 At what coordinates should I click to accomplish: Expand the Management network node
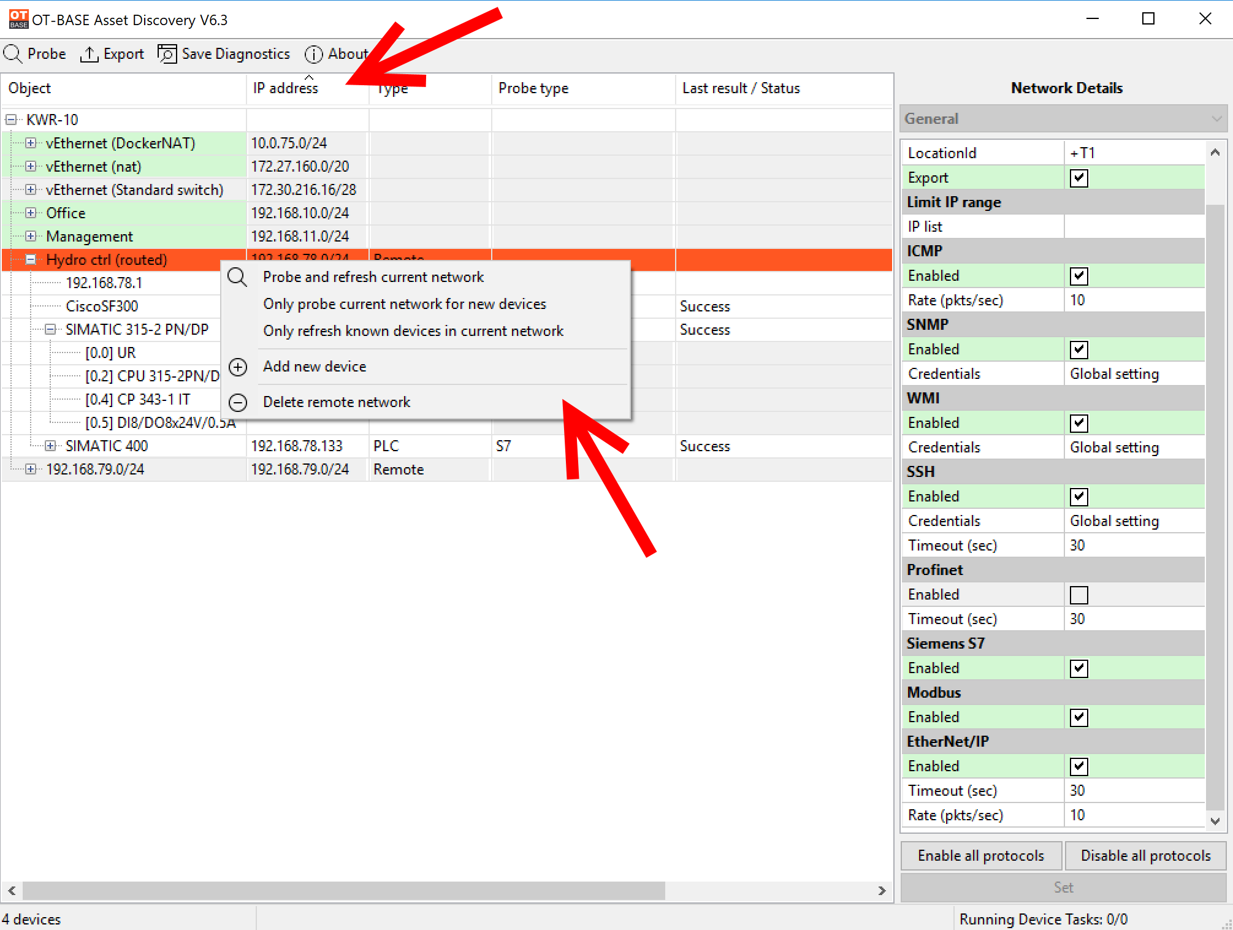pyautogui.click(x=31, y=236)
